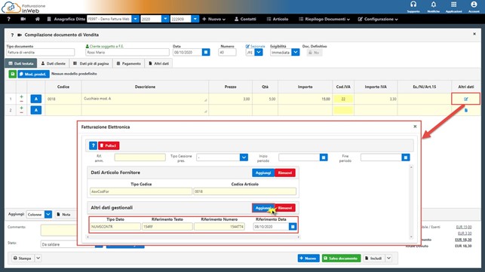Click the yellow Cod.IVA cell in row 2
Viewport: 485px width, 272px height.
(x=343, y=110)
